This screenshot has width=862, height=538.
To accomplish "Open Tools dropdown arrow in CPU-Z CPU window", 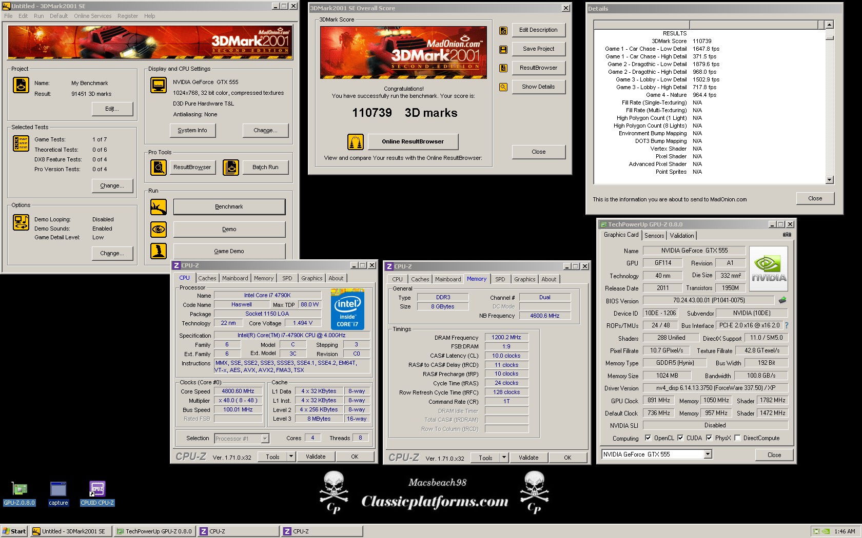I will pos(291,457).
